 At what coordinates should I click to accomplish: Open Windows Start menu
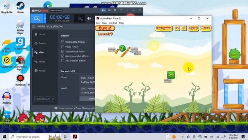[4, 136]
